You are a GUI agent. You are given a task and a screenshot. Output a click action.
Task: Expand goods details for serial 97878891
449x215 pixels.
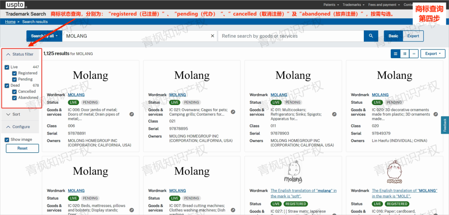131,114
